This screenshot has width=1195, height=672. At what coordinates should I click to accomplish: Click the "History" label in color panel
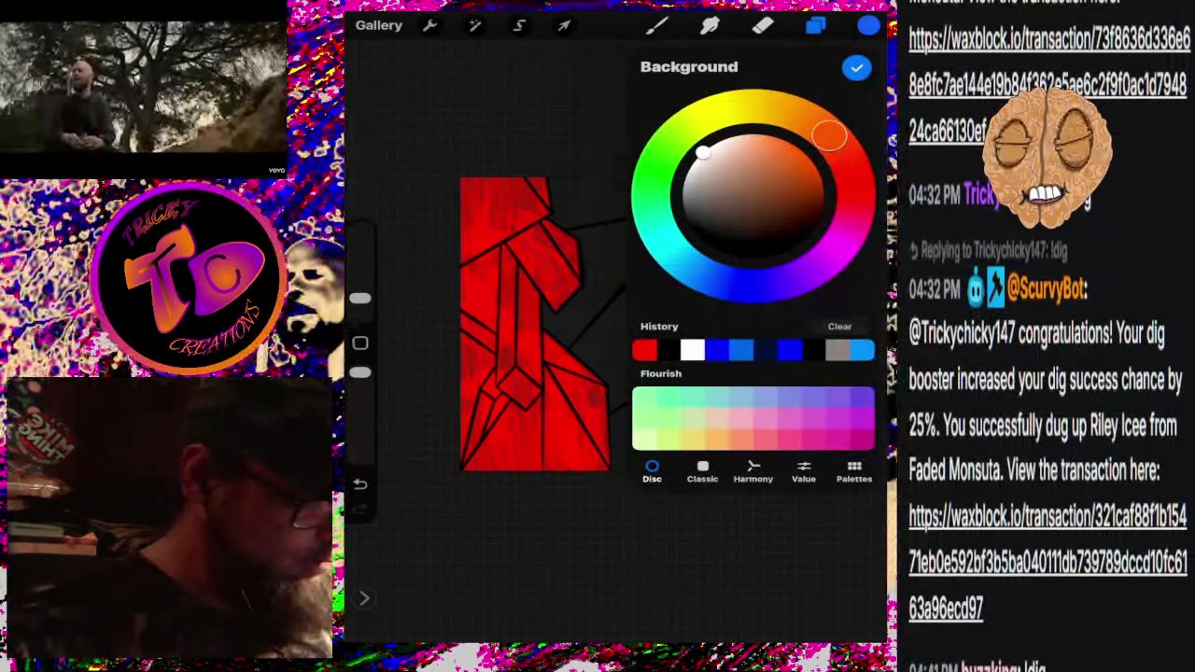659,327
